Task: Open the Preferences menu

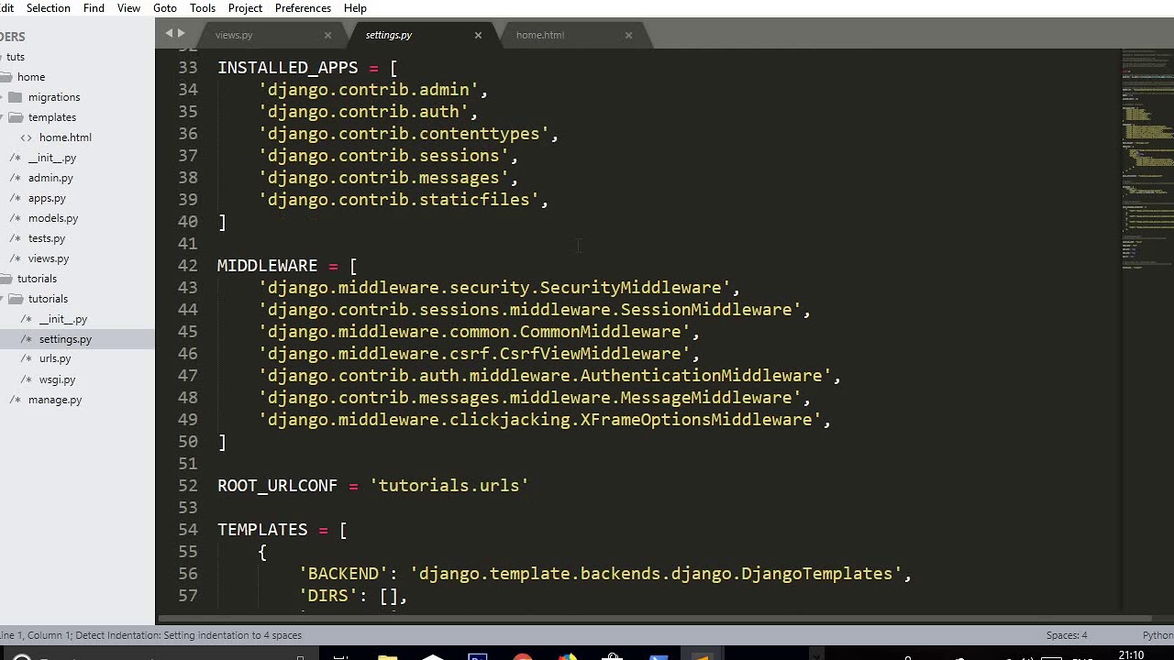Action: click(x=303, y=8)
